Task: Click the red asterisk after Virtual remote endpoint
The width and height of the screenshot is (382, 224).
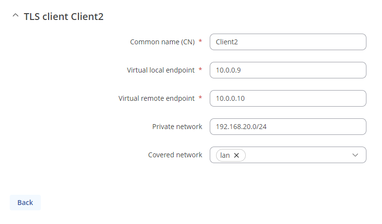Action: point(200,98)
